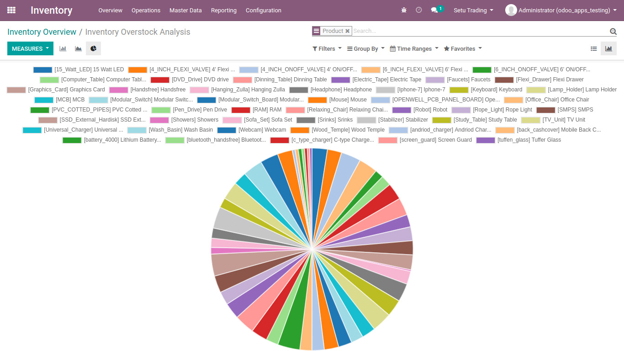Toggle the Pen Drive legend entry
The height and width of the screenshot is (351, 624).
[189, 110]
